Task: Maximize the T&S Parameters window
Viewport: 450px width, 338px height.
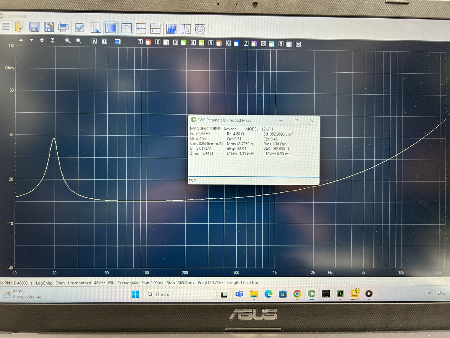Action: click(x=296, y=120)
